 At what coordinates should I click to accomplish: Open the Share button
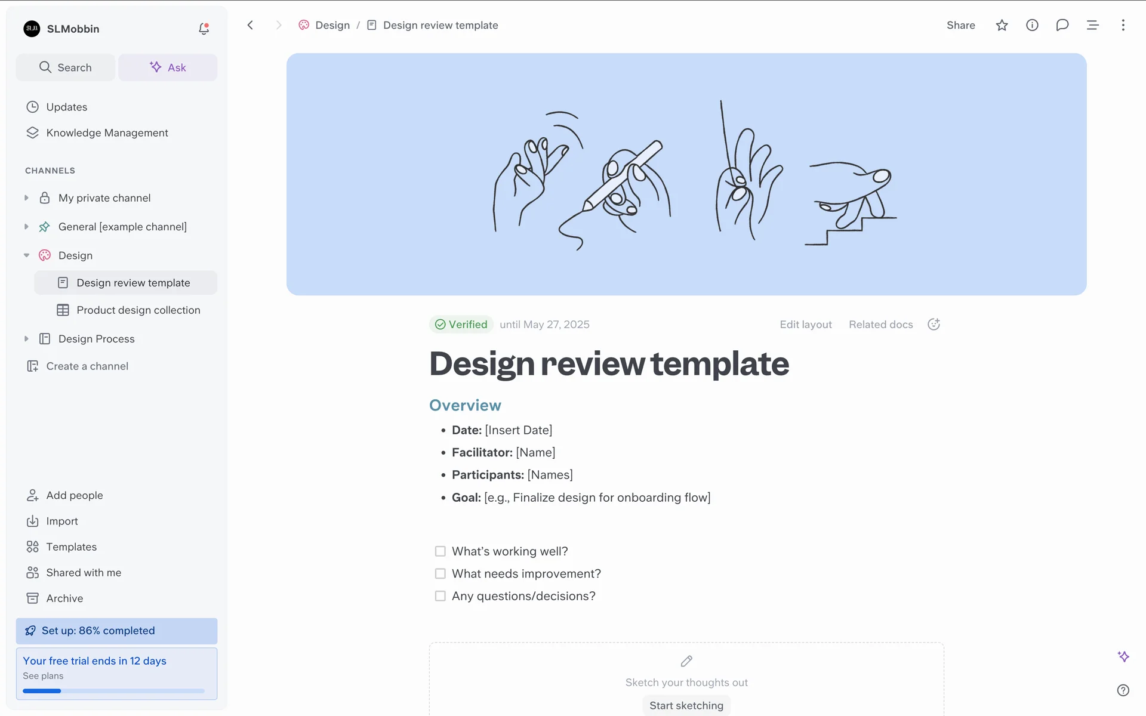pos(960,25)
